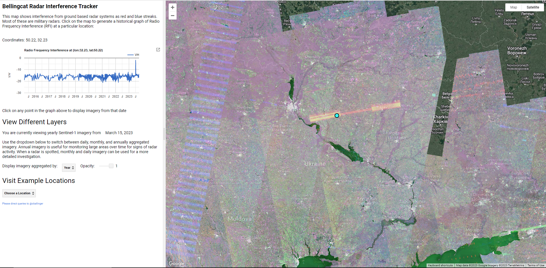The image size is (546, 268).
Task: Click the Novovoronezh town label
Action: click(518, 67)
